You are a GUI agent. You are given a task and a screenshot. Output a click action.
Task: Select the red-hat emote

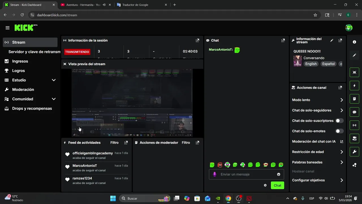tap(266, 165)
